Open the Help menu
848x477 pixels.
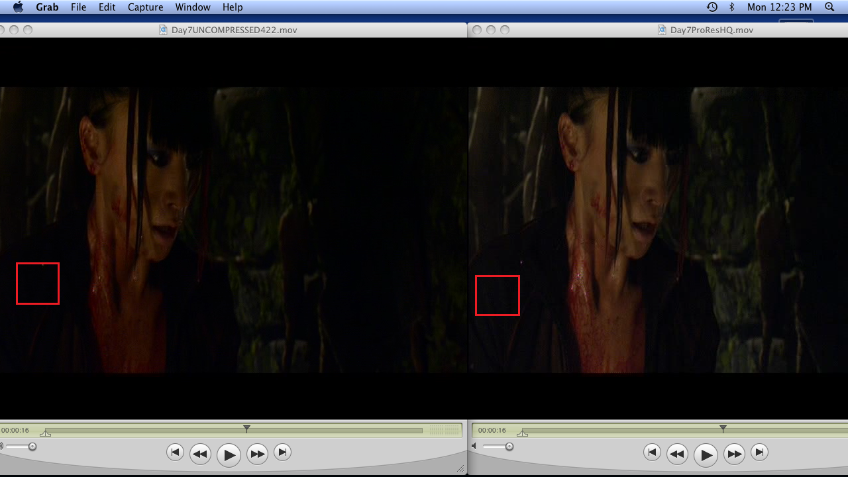click(233, 7)
